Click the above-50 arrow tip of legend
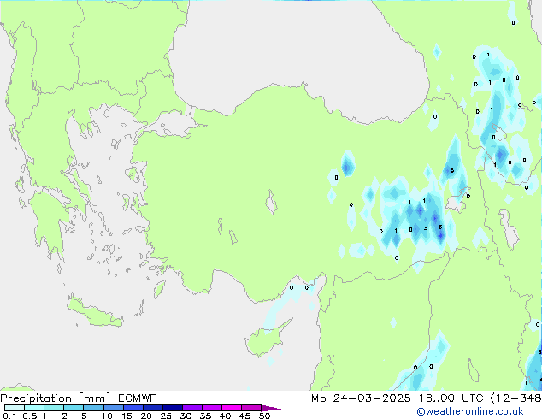 271,408
